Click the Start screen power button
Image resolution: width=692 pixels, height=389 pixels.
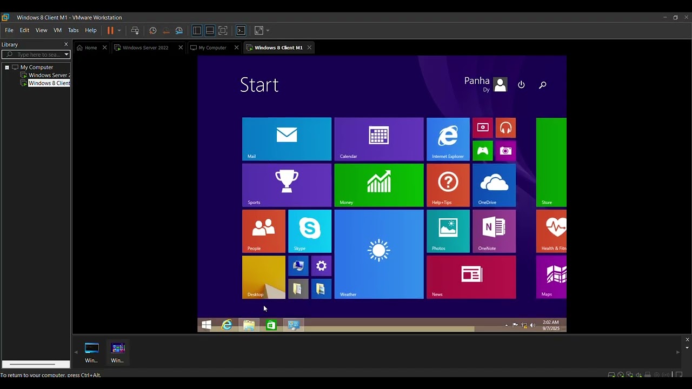click(x=521, y=85)
